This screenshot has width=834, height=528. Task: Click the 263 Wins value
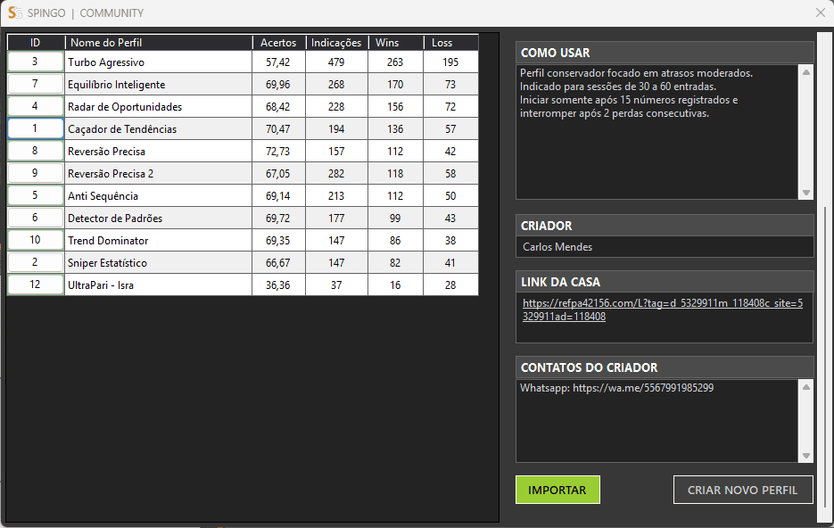coord(395,62)
